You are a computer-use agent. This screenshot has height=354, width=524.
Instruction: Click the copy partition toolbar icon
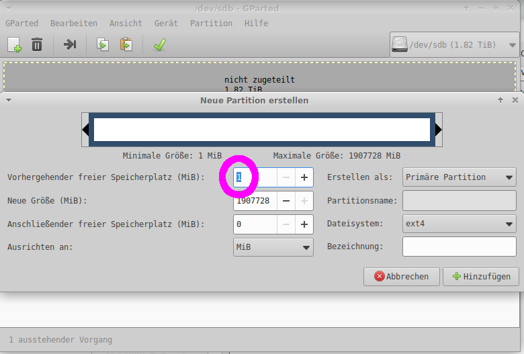click(x=103, y=44)
